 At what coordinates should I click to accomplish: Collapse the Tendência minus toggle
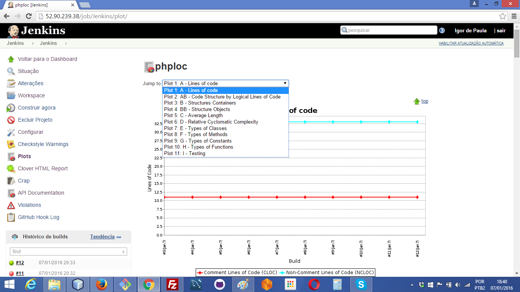click(119, 237)
